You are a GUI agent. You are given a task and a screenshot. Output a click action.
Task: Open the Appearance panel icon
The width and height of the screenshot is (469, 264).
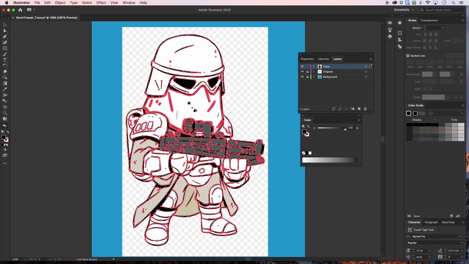(400, 23)
